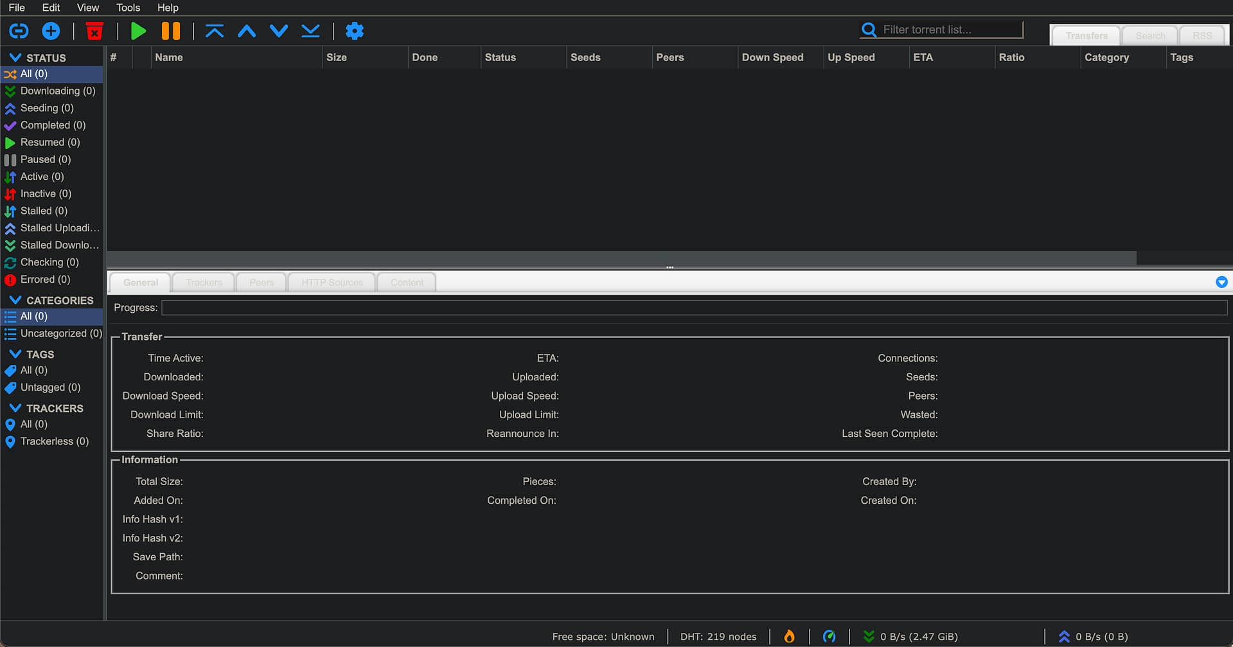Open the RSS tab

point(1202,36)
